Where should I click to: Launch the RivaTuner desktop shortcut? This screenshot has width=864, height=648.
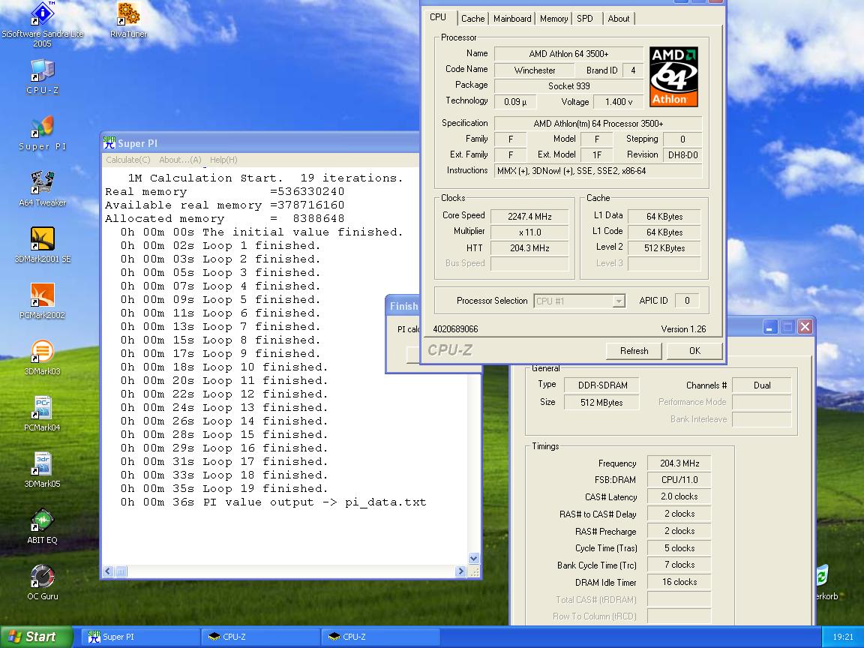pos(128,15)
